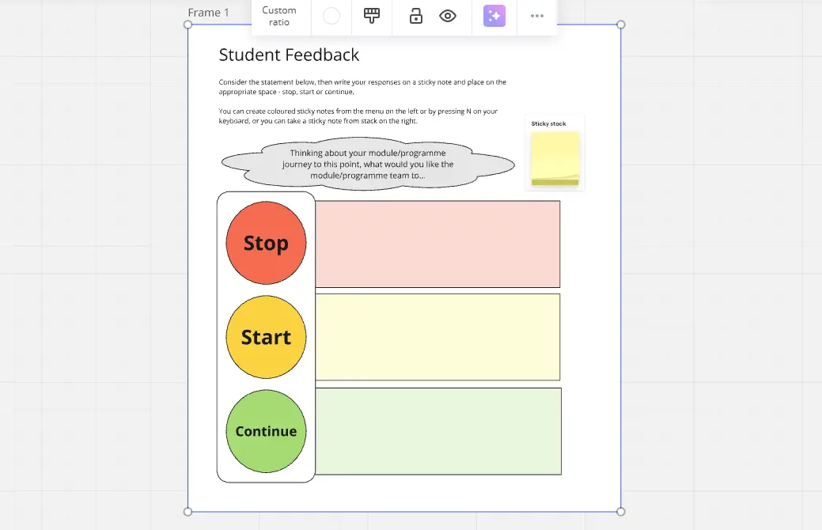Open the Custom ratio frame size dropdown

point(279,16)
